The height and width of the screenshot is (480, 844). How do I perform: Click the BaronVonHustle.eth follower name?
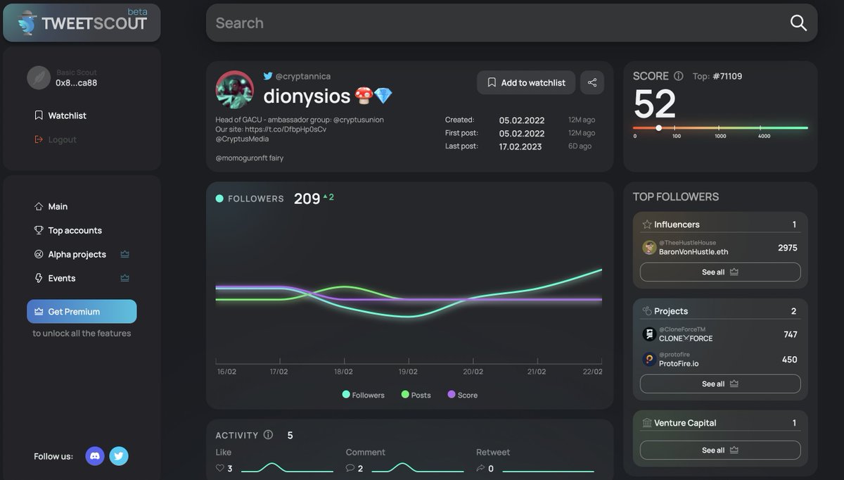point(693,252)
